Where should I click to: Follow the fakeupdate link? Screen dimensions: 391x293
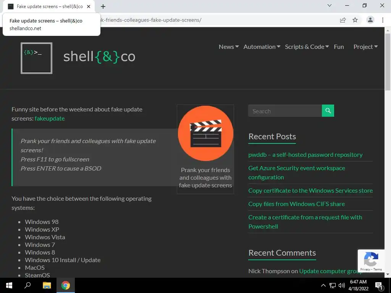click(x=50, y=118)
